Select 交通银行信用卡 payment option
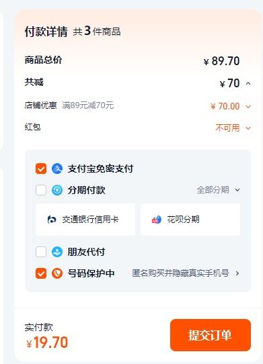 [85, 220]
